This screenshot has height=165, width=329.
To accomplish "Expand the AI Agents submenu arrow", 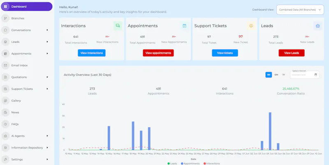I will [47, 136].
